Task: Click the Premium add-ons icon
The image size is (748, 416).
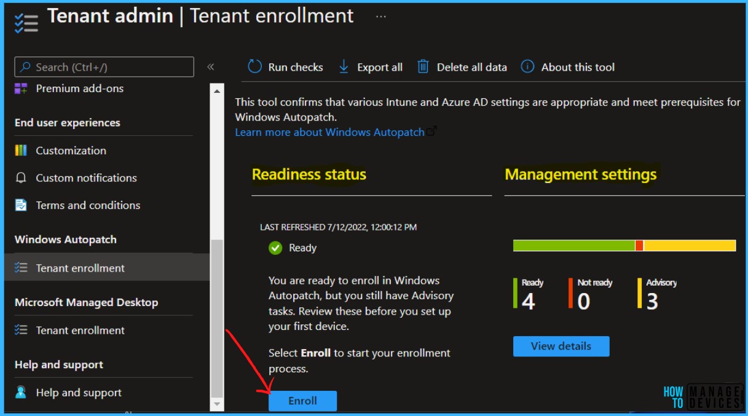Action: tap(21, 88)
